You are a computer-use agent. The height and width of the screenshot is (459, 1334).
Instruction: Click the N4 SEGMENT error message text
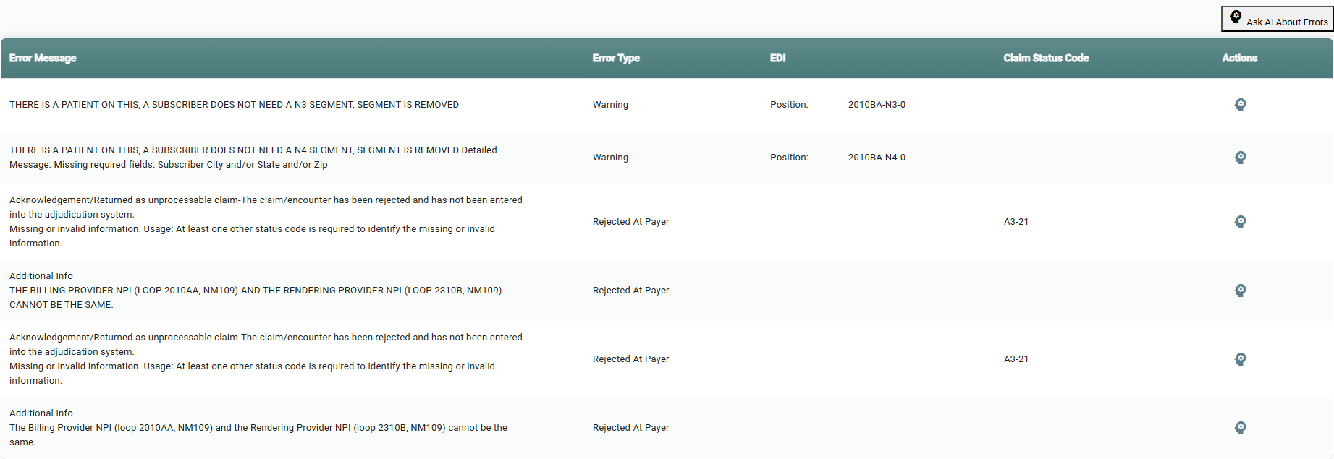(x=253, y=158)
